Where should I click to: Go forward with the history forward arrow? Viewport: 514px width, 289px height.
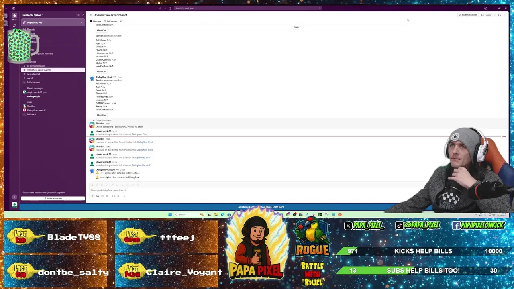[x=165, y=8]
